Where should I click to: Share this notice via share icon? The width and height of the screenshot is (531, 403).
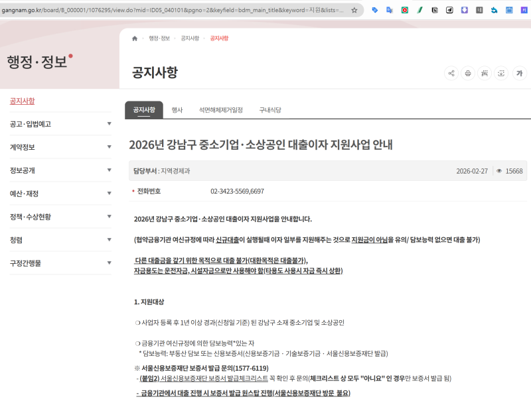pos(451,73)
